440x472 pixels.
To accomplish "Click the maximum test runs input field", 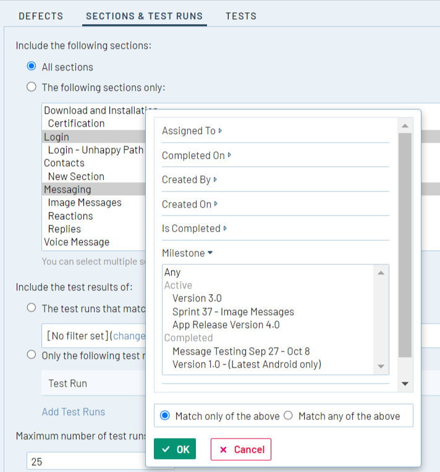I will pyautogui.click(x=87, y=461).
